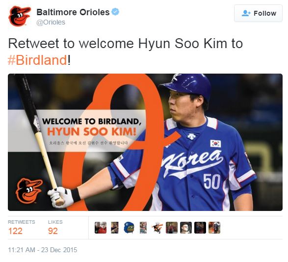
Task: Open the Pepe frog avatar
Action: (129, 228)
